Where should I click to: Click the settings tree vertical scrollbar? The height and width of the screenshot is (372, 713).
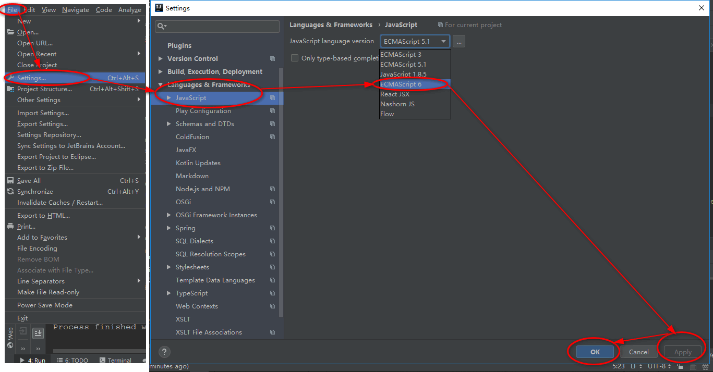pyautogui.click(x=282, y=193)
